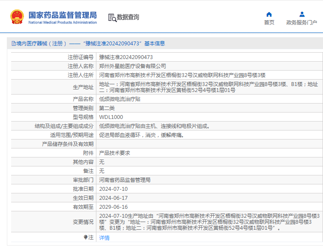Click 产品技术要求 attachment text

pos(114,153)
